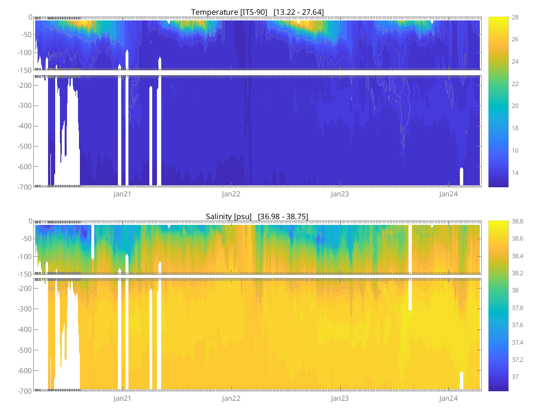
Task: Click the salinity colorbar gradient
Action: click(498, 306)
